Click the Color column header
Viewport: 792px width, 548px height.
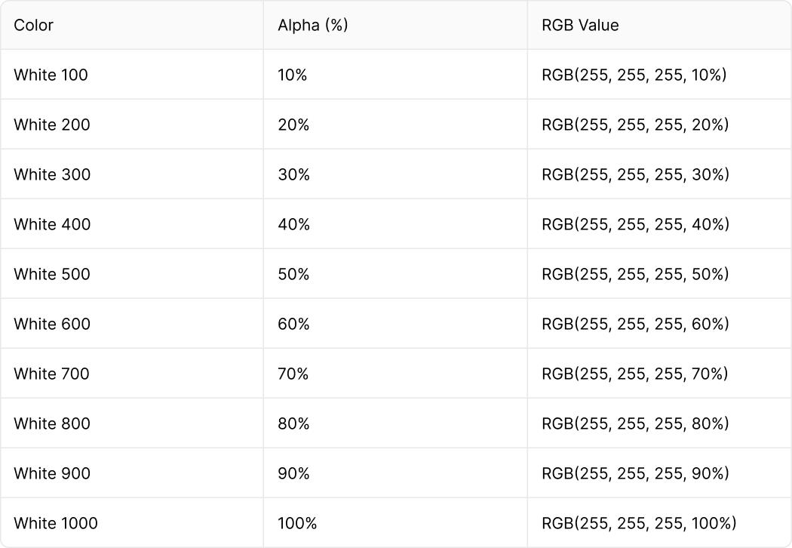(34, 25)
